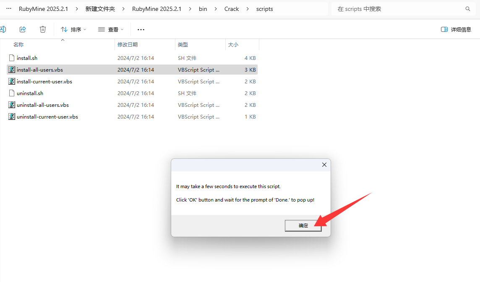
Task: Expand the chevron right after Crack
Action: [x=248, y=9]
